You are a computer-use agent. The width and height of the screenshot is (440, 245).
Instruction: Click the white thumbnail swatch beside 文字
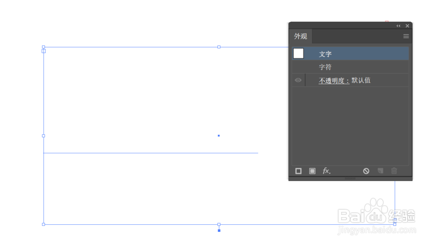pyautogui.click(x=298, y=53)
